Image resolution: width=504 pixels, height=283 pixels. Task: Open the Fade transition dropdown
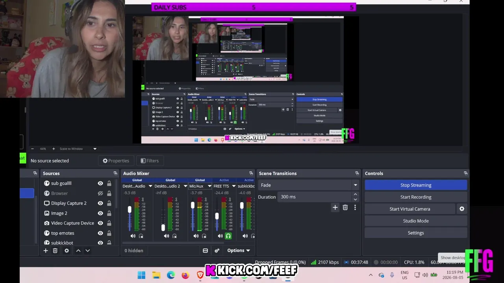tap(309, 185)
